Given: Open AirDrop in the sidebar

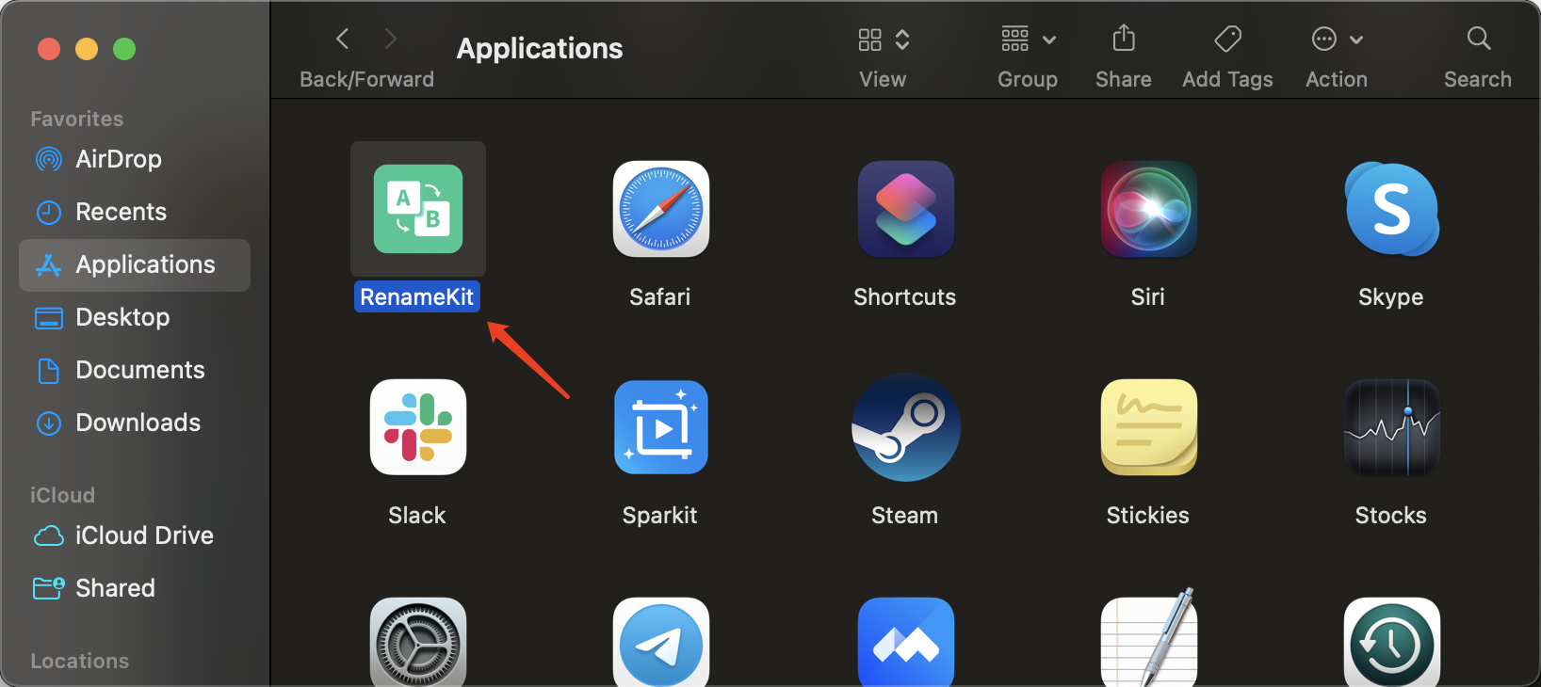Looking at the screenshot, I should click(x=135, y=159).
